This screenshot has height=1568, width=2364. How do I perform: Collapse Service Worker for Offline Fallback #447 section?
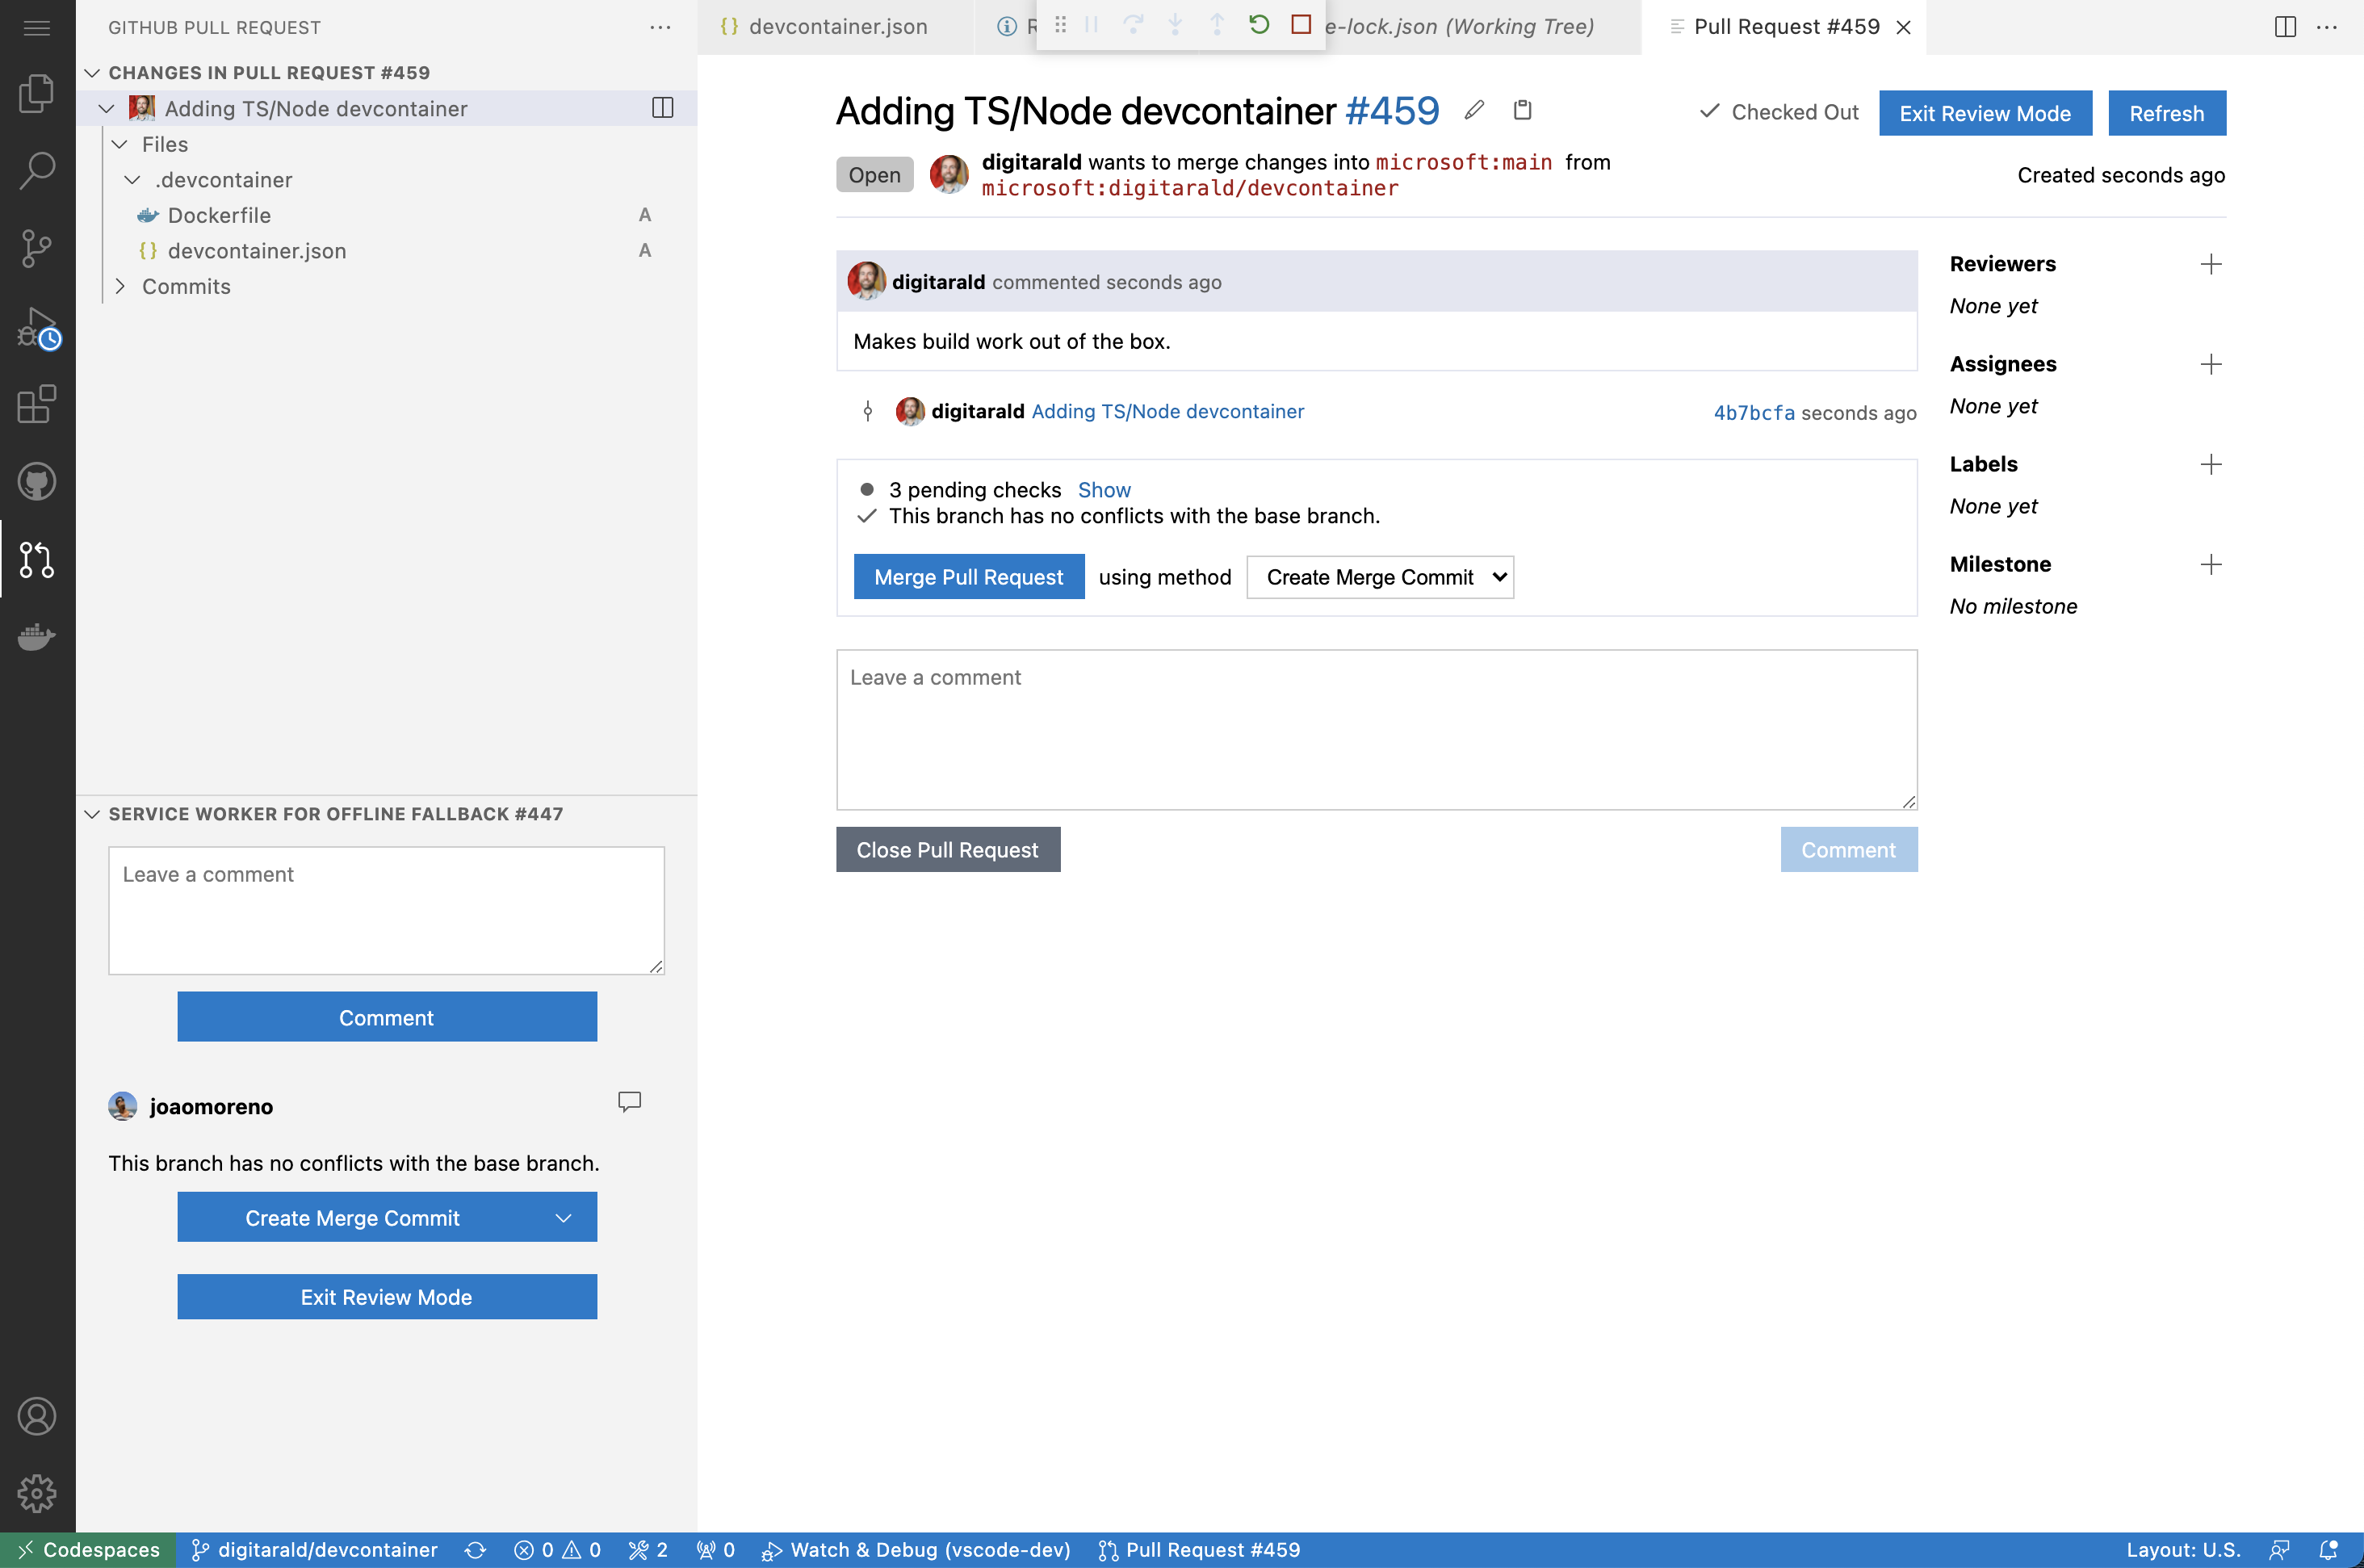(92, 814)
